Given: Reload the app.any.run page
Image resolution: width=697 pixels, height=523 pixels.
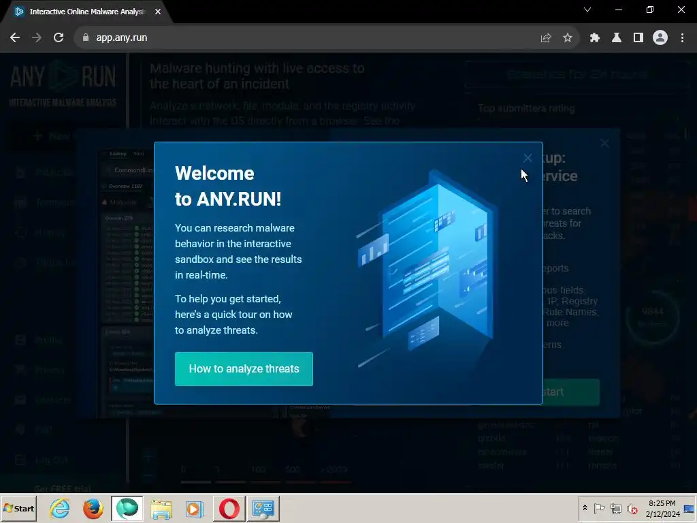Looking at the screenshot, I should click(59, 38).
